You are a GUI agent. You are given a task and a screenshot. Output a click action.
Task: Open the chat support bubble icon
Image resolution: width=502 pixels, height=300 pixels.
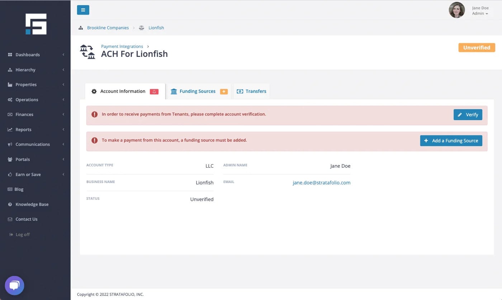click(14, 285)
